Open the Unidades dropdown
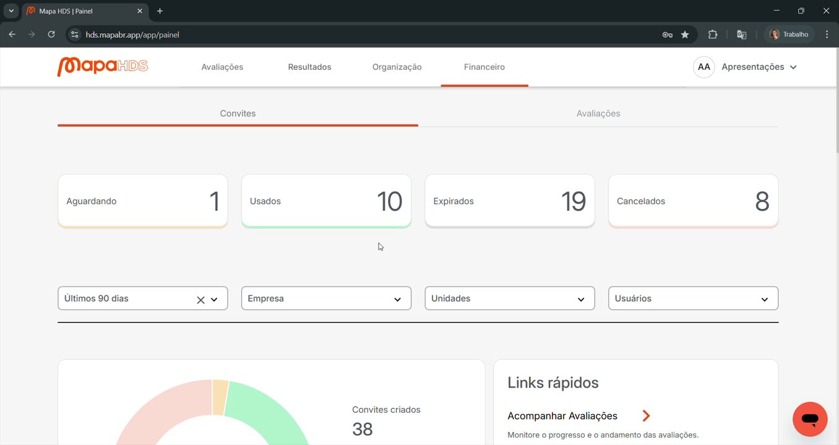The height and width of the screenshot is (445, 839). pos(510,298)
